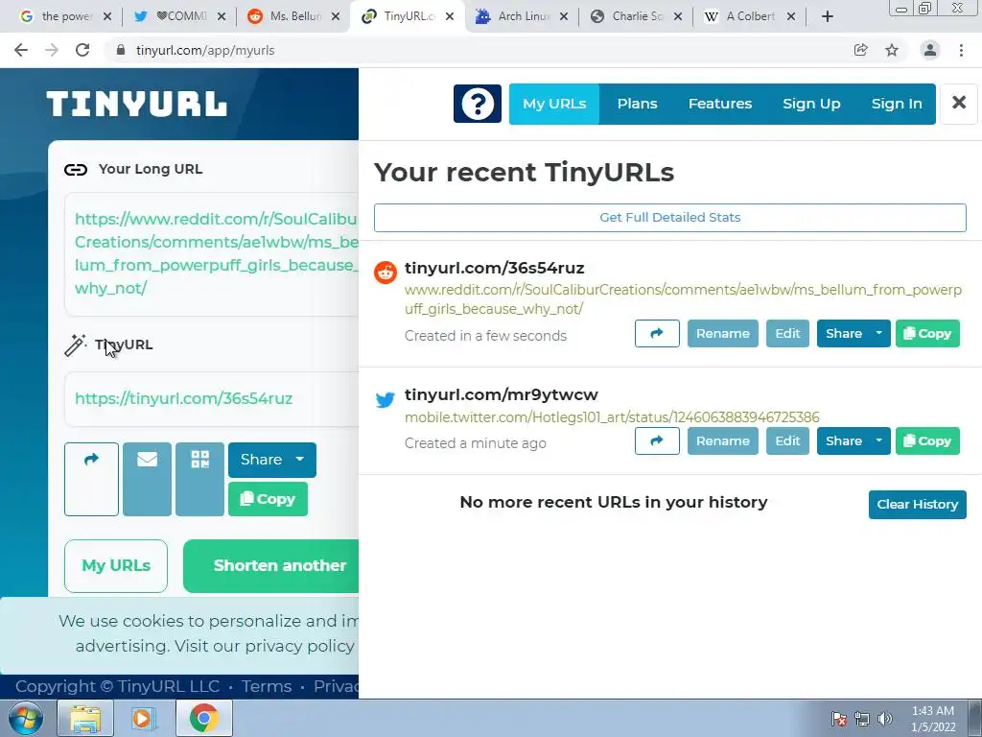Image resolution: width=982 pixels, height=737 pixels.
Task: Copy the tinyurl.com/mr9ytwcw link
Action: click(x=927, y=441)
